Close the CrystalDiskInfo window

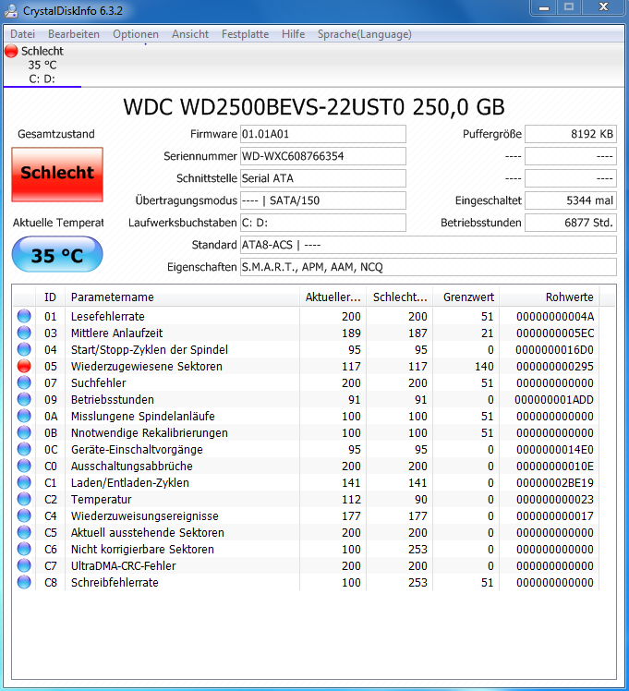pyautogui.click(x=603, y=7)
